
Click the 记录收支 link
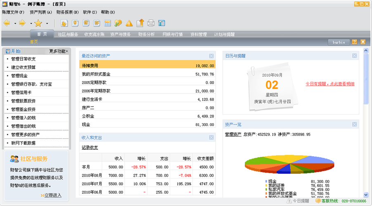[89, 147]
